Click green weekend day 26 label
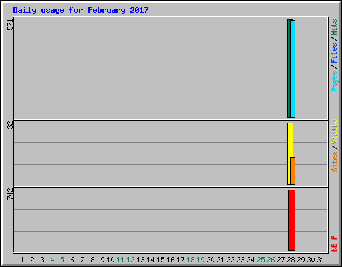 click(271, 260)
